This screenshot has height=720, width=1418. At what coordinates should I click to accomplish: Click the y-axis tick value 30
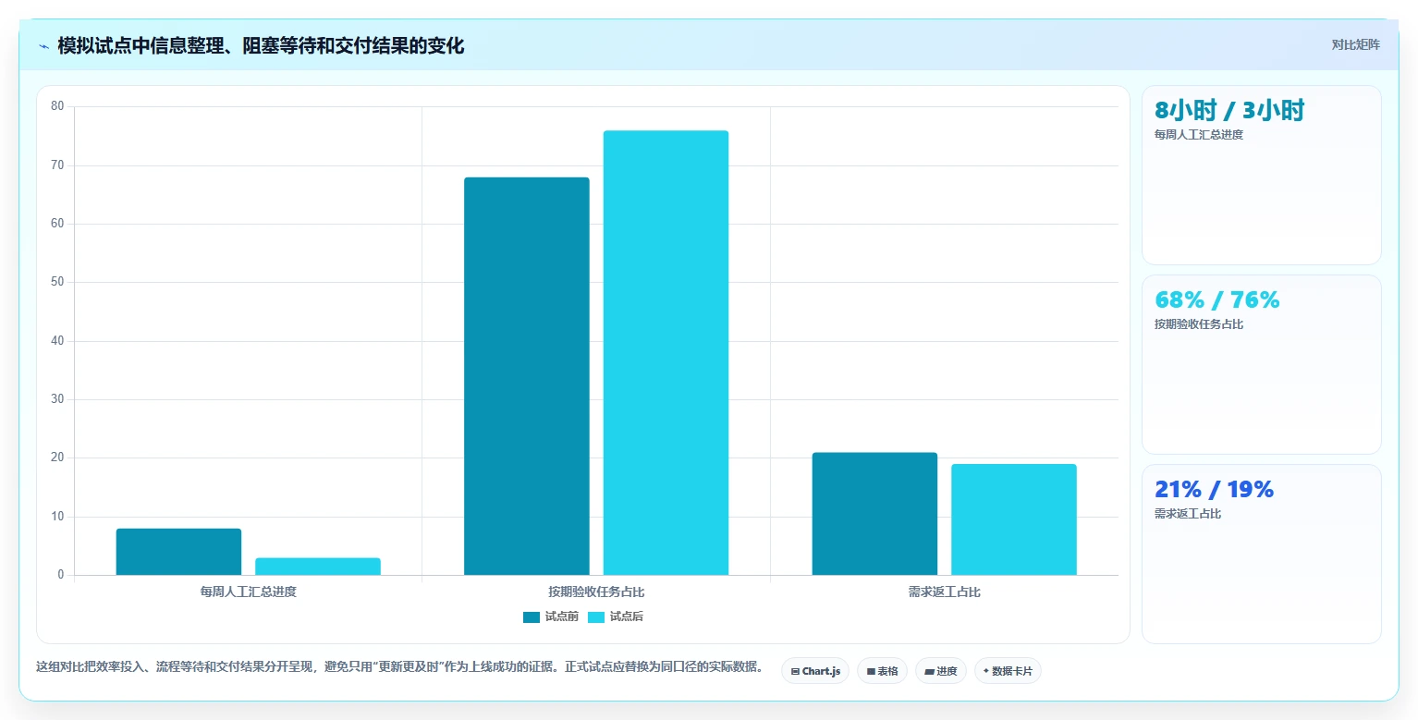point(57,399)
